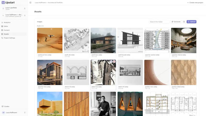
Task: Open the building section drawing thumbnail in last row
Action: tap(157, 104)
